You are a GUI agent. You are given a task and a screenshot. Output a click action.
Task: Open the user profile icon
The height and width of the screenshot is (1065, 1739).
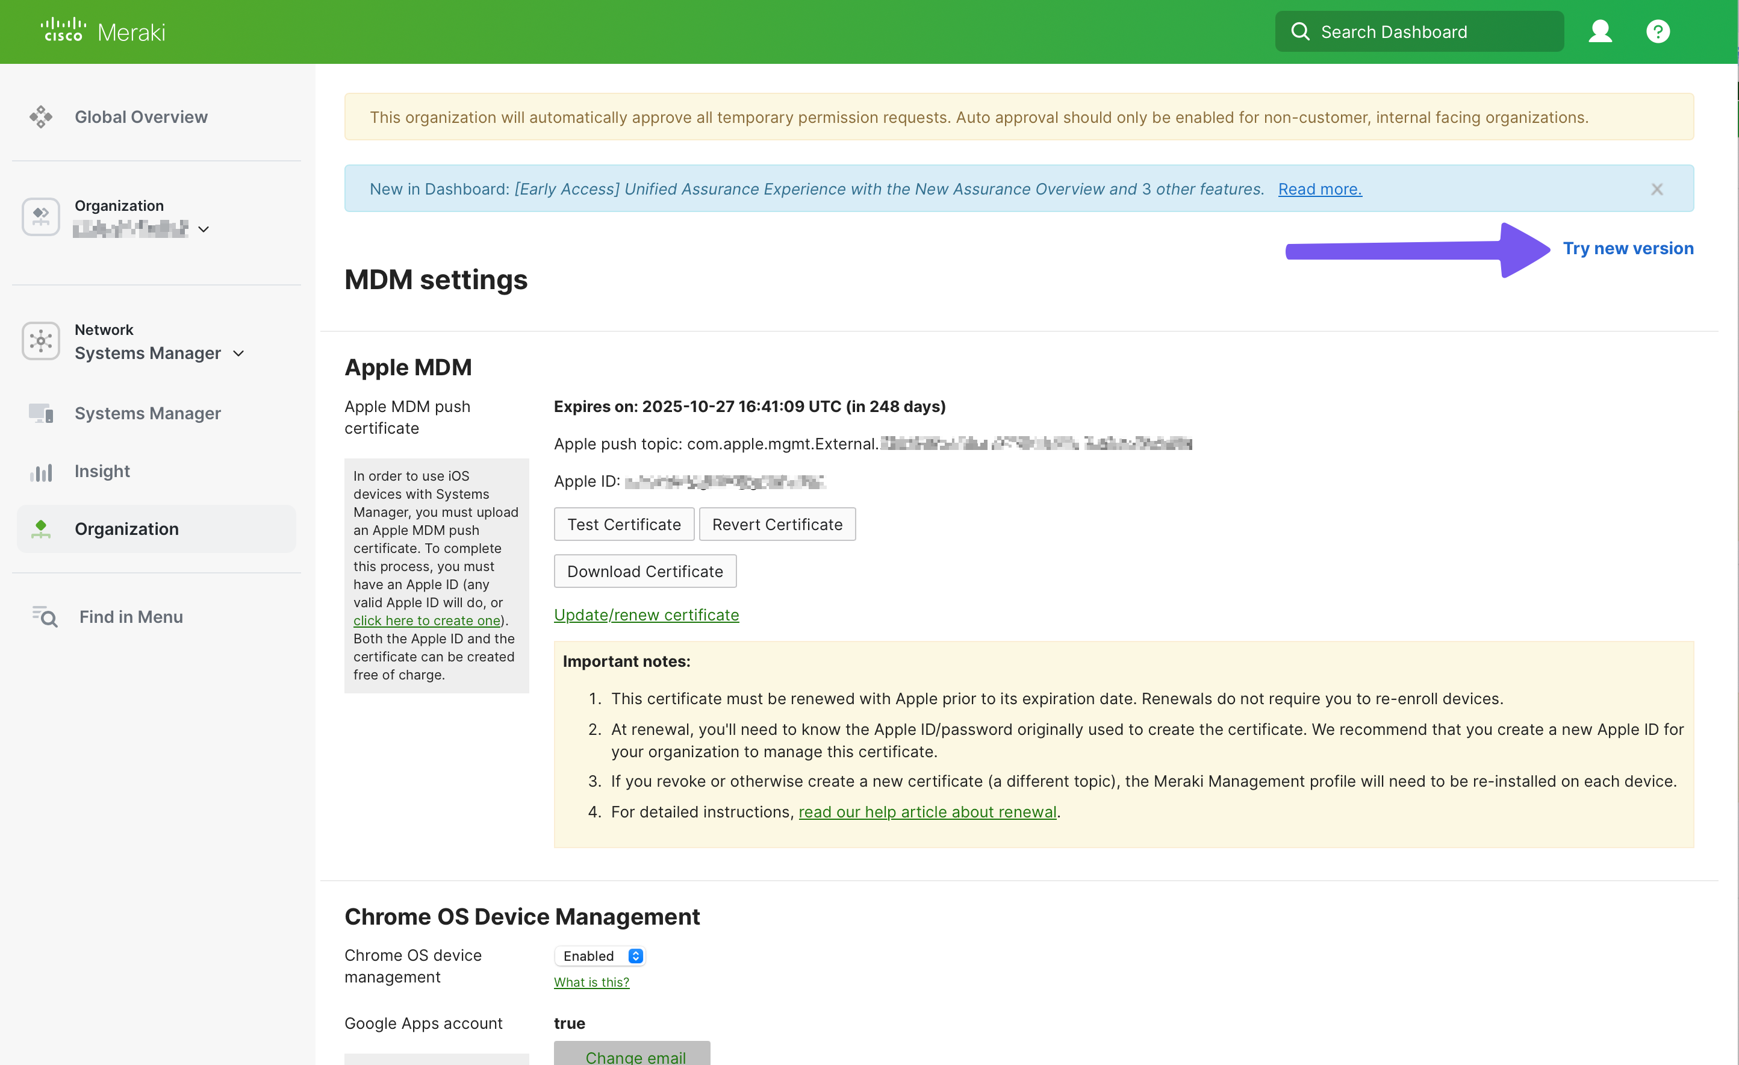click(x=1600, y=31)
